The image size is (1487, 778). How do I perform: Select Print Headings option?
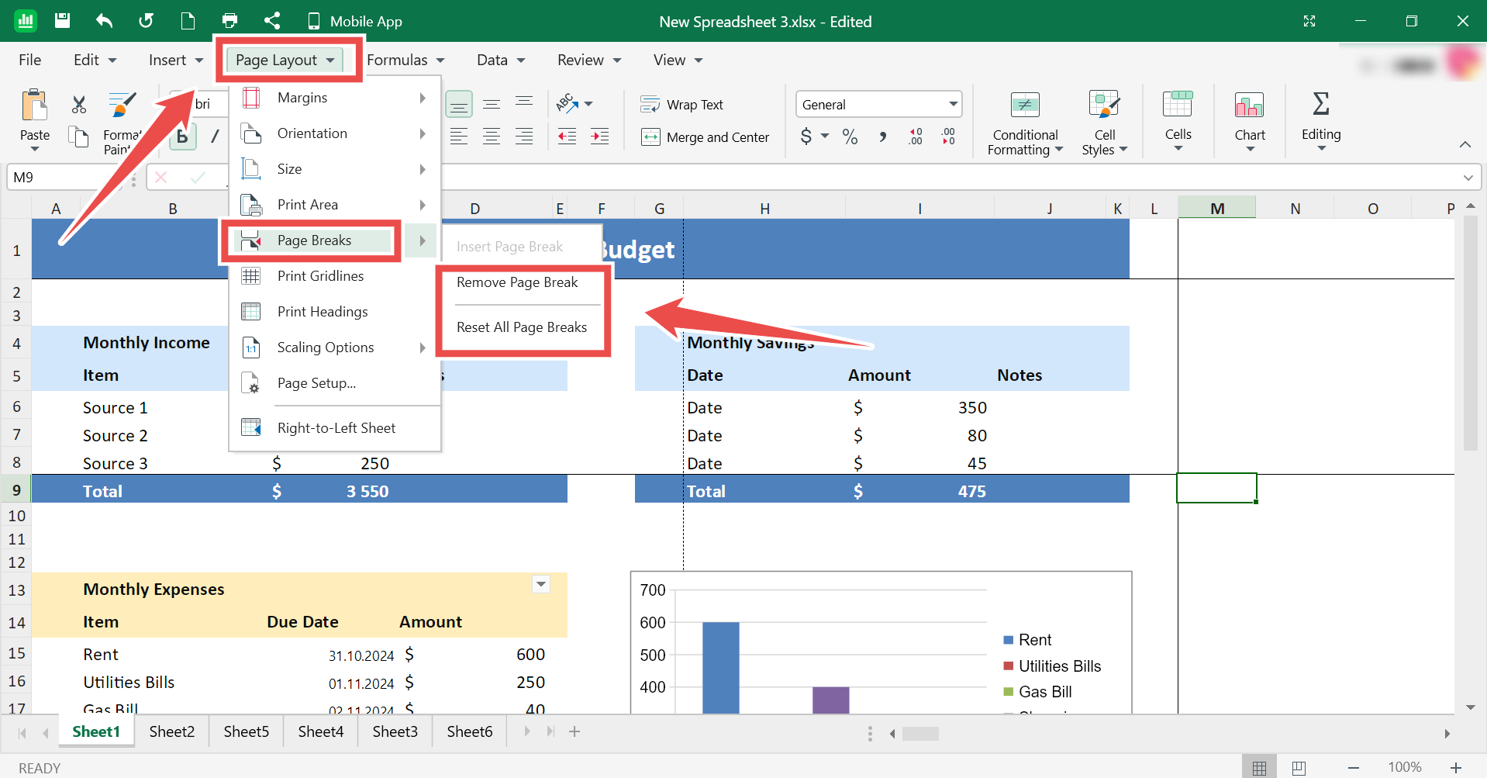tap(335, 312)
